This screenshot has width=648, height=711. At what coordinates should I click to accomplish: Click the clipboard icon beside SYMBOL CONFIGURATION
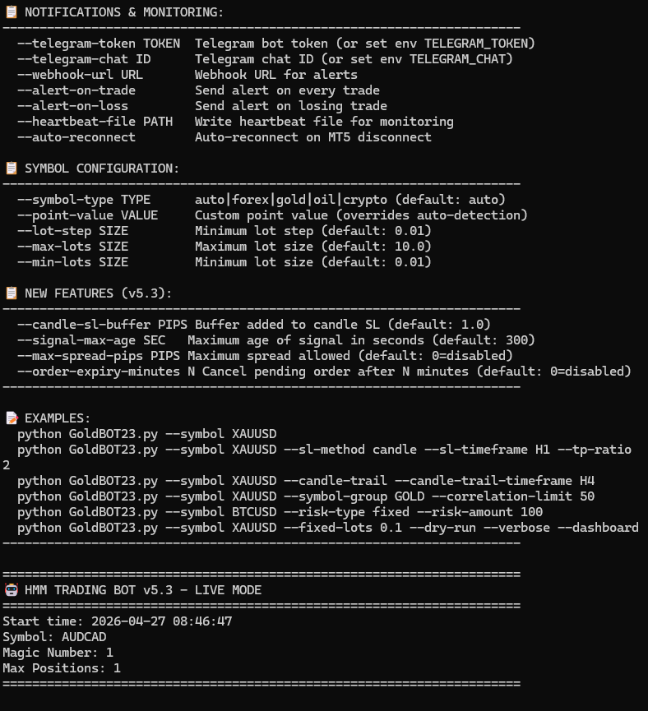pyautogui.click(x=12, y=168)
